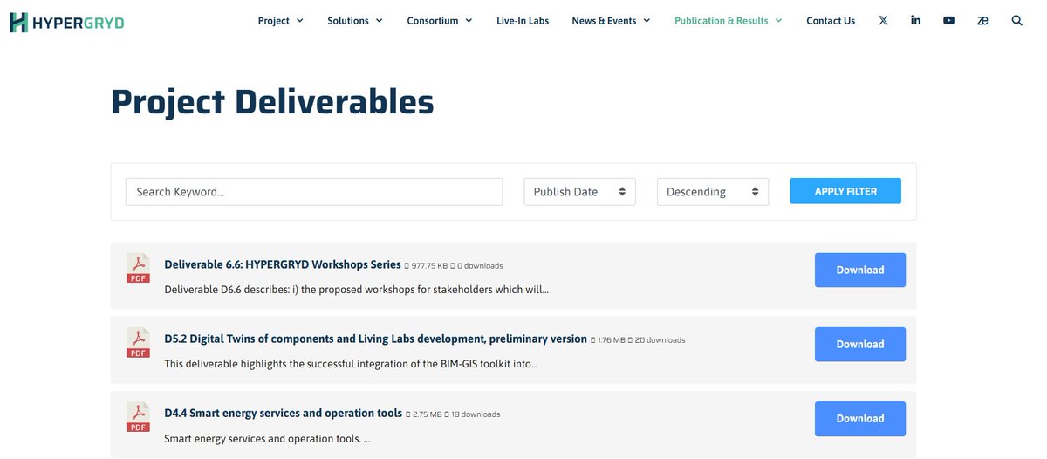Expand the Project menu
Image resolution: width=1047 pixels, height=459 pixels.
tap(280, 21)
